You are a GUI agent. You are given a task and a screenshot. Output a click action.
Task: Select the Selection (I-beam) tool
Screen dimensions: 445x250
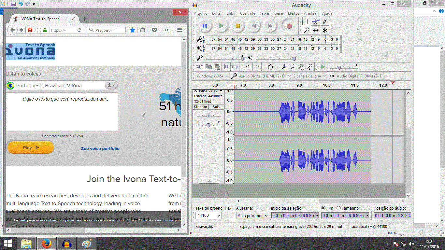pyautogui.click(x=307, y=21)
